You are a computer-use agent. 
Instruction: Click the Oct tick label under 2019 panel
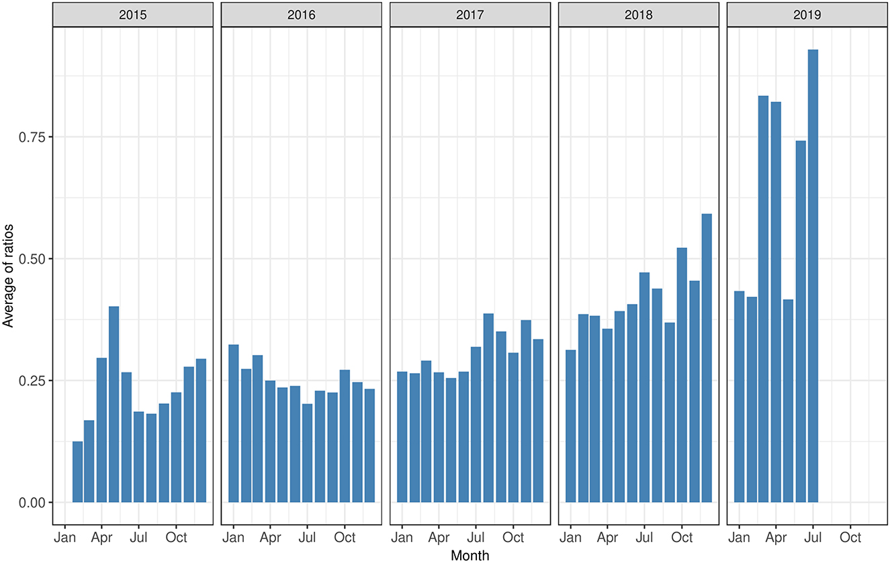850,538
